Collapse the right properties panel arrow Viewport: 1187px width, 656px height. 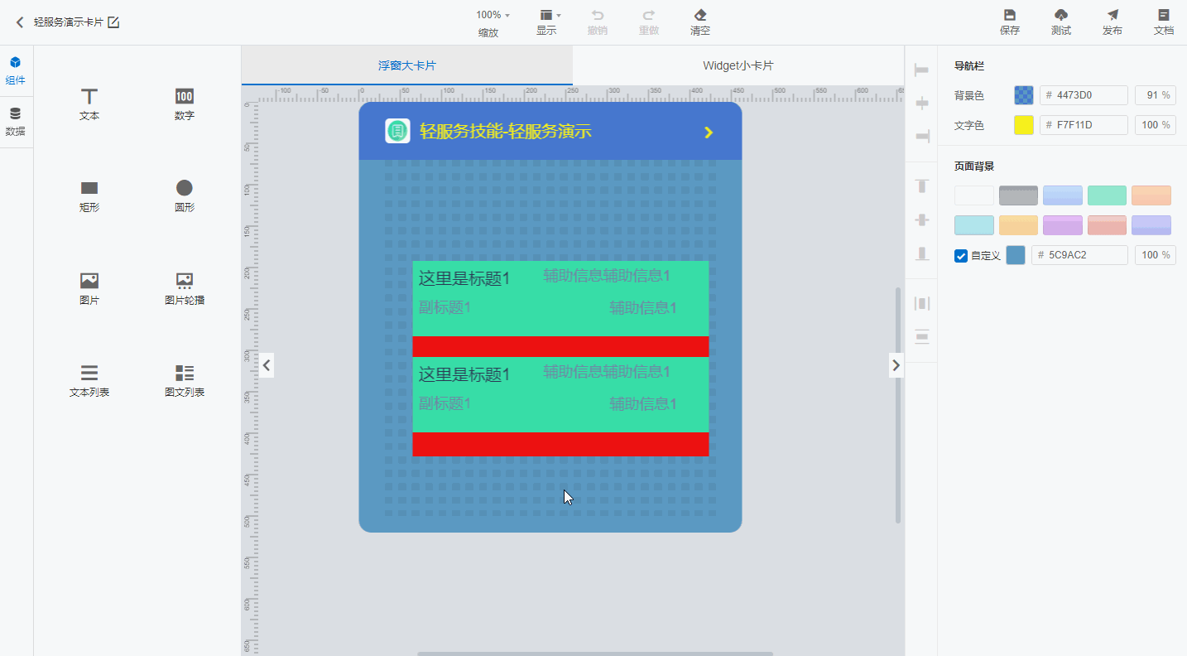click(x=896, y=364)
